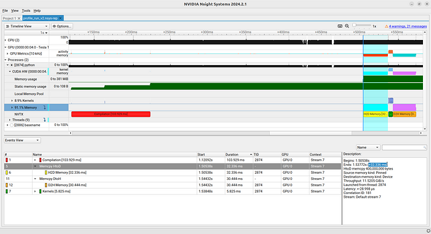Select the python process radio button
This screenshot has width=431, height=234.
click(x=12, y=65)
